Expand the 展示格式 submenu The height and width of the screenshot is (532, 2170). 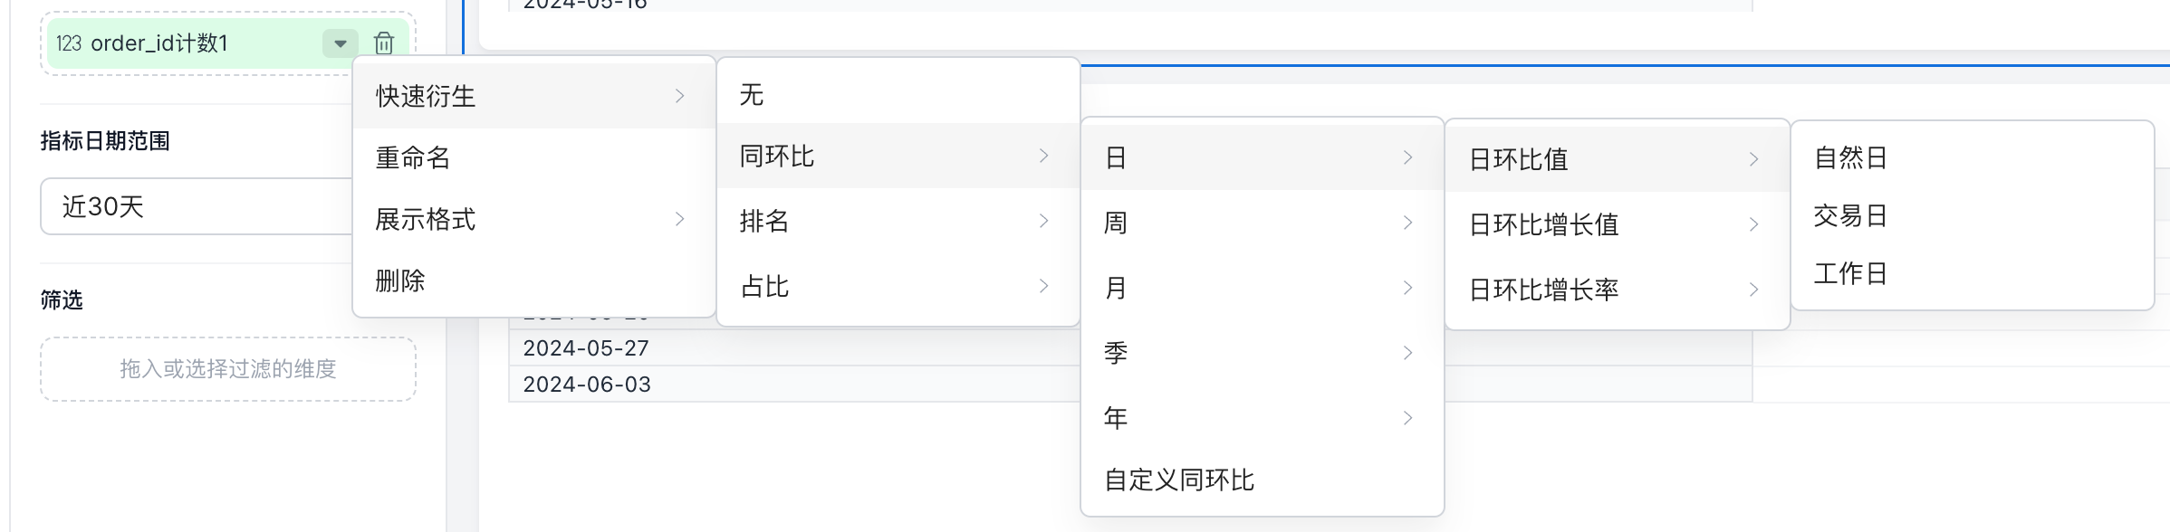[533, 219]
